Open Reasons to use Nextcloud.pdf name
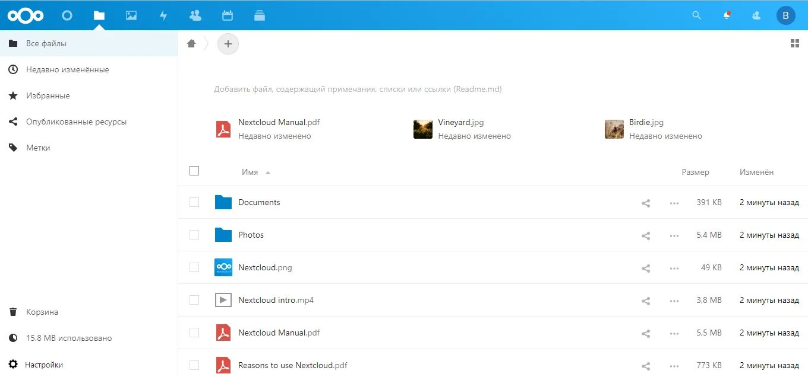808x377 pixels. pos(293,365)
